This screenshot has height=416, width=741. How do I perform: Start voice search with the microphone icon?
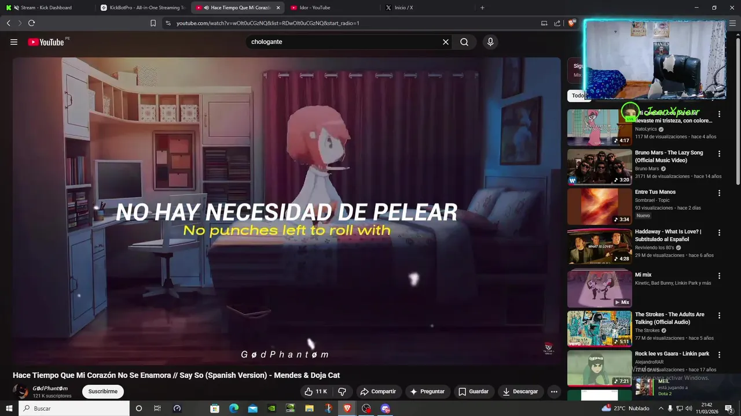point(490,42)
